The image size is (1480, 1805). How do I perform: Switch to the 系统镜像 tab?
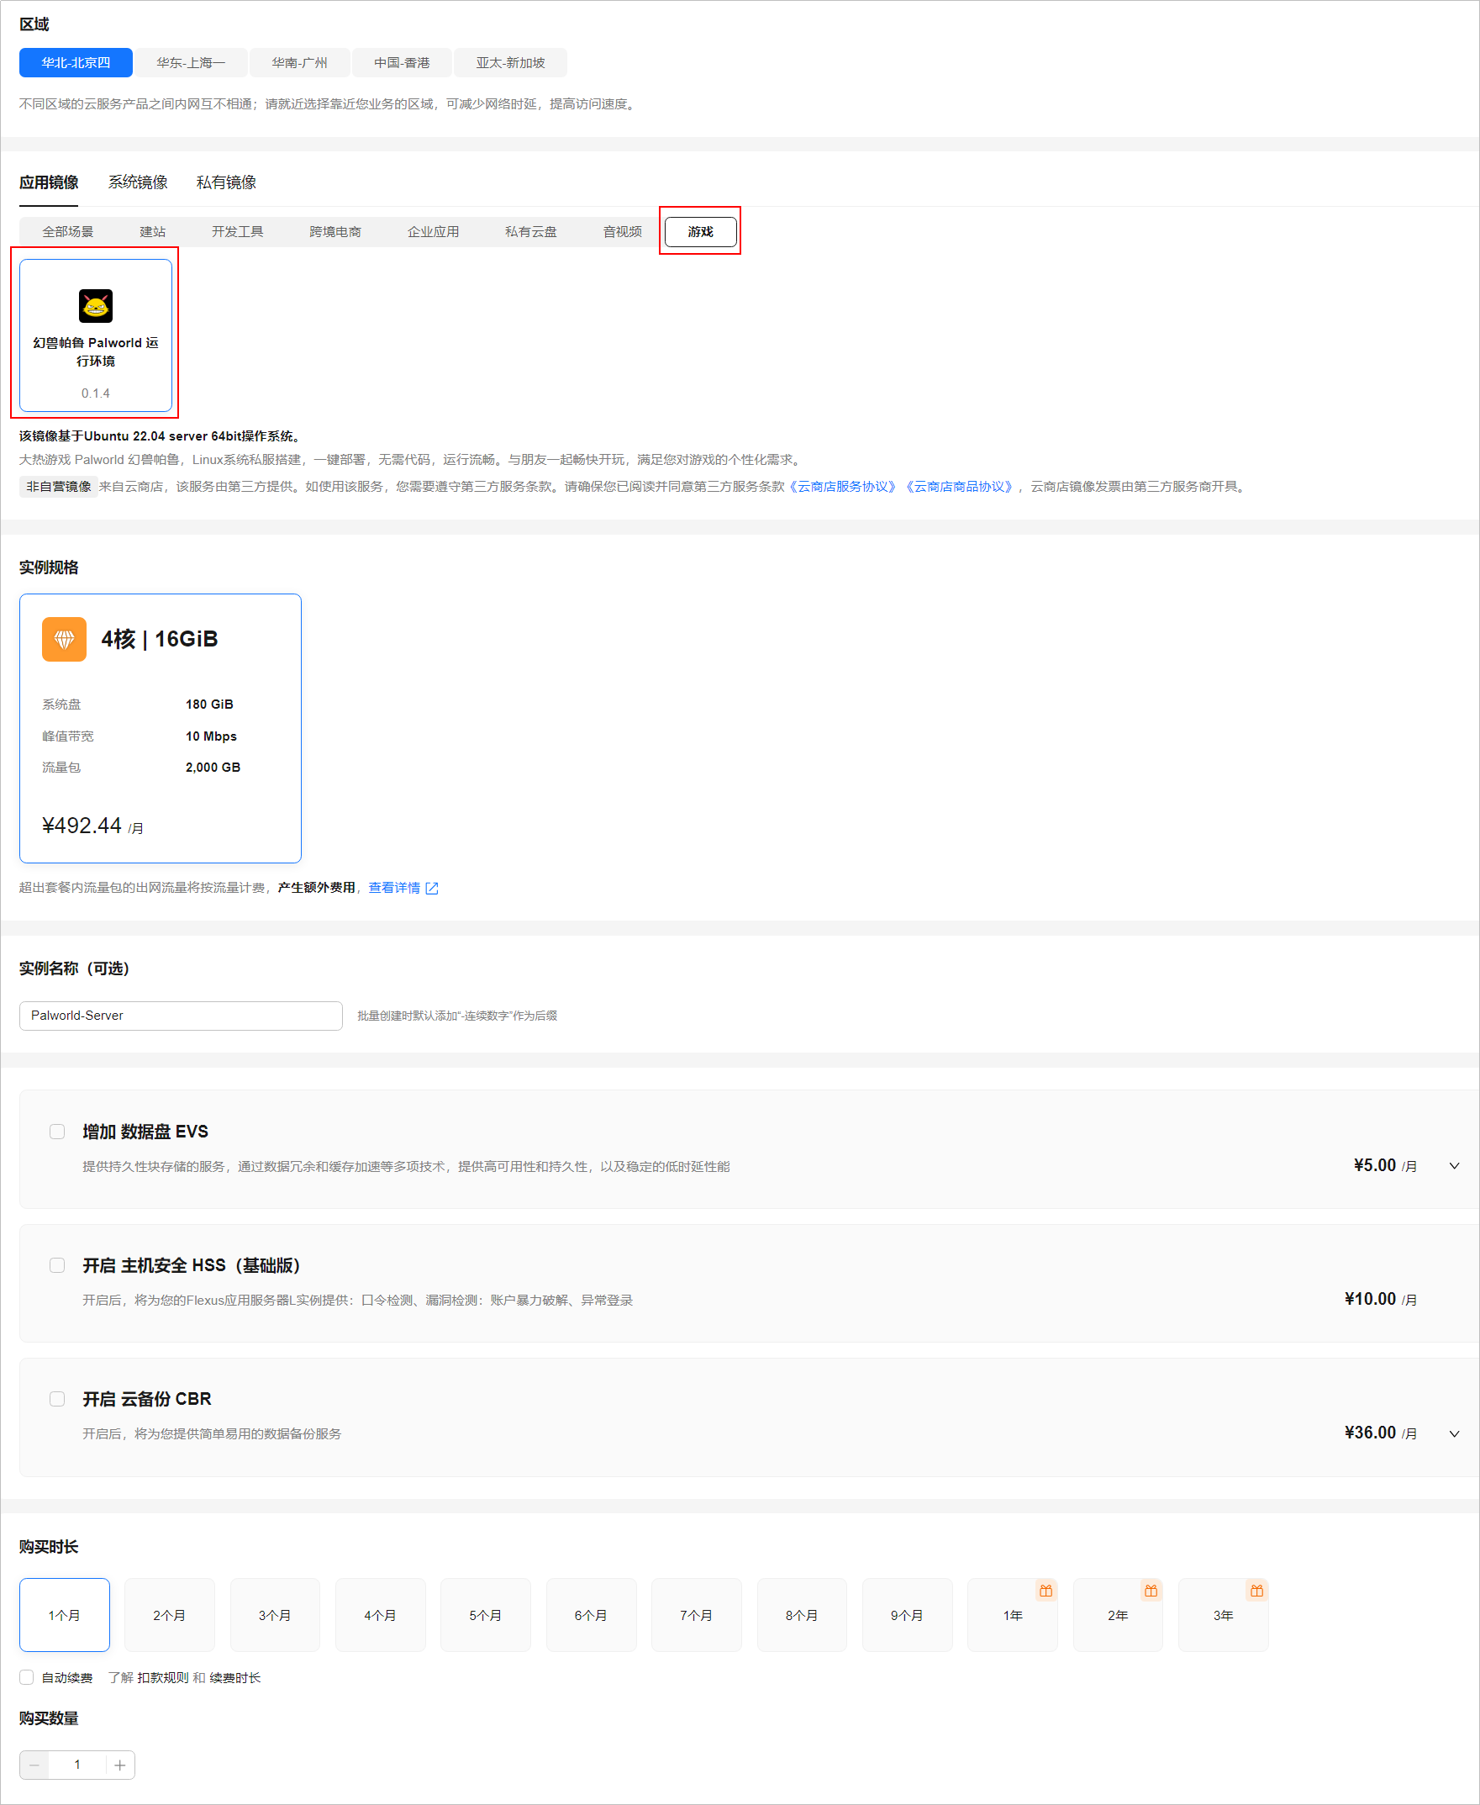(x=138, y=182)
